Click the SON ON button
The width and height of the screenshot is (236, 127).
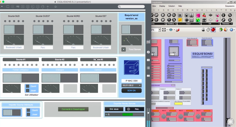(x=132, y=90)
